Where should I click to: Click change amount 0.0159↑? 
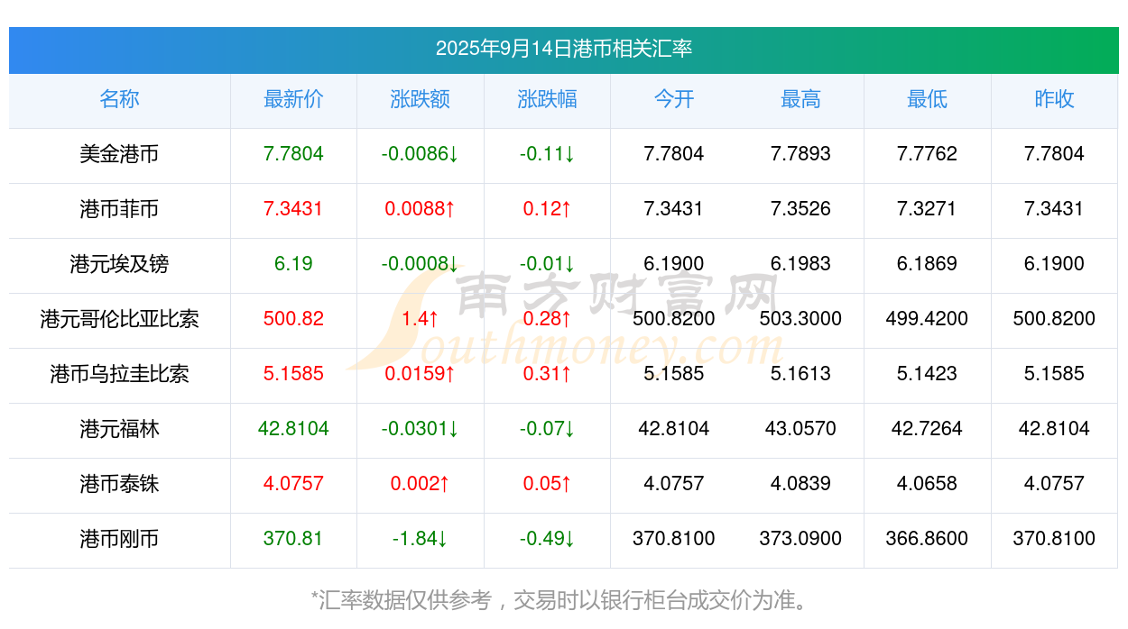pyautogui.click(x=421, y=374)
